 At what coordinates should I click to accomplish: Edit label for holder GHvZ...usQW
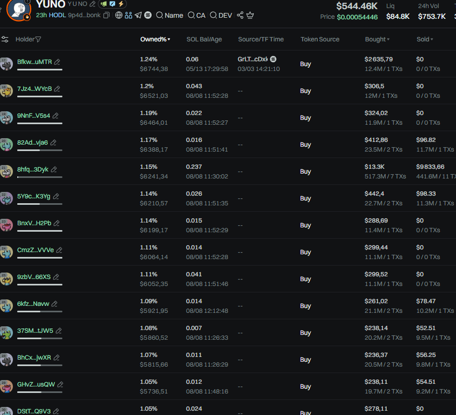pyautogui.click(x=60, y=384)
